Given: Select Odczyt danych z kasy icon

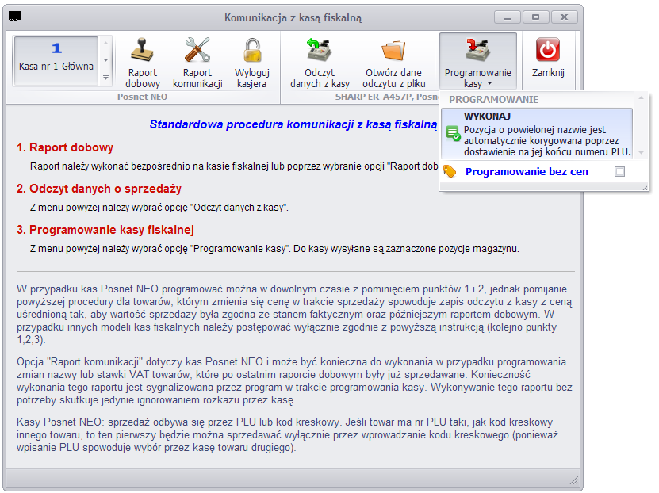Looking at the screenshot, I should point(320,50).
